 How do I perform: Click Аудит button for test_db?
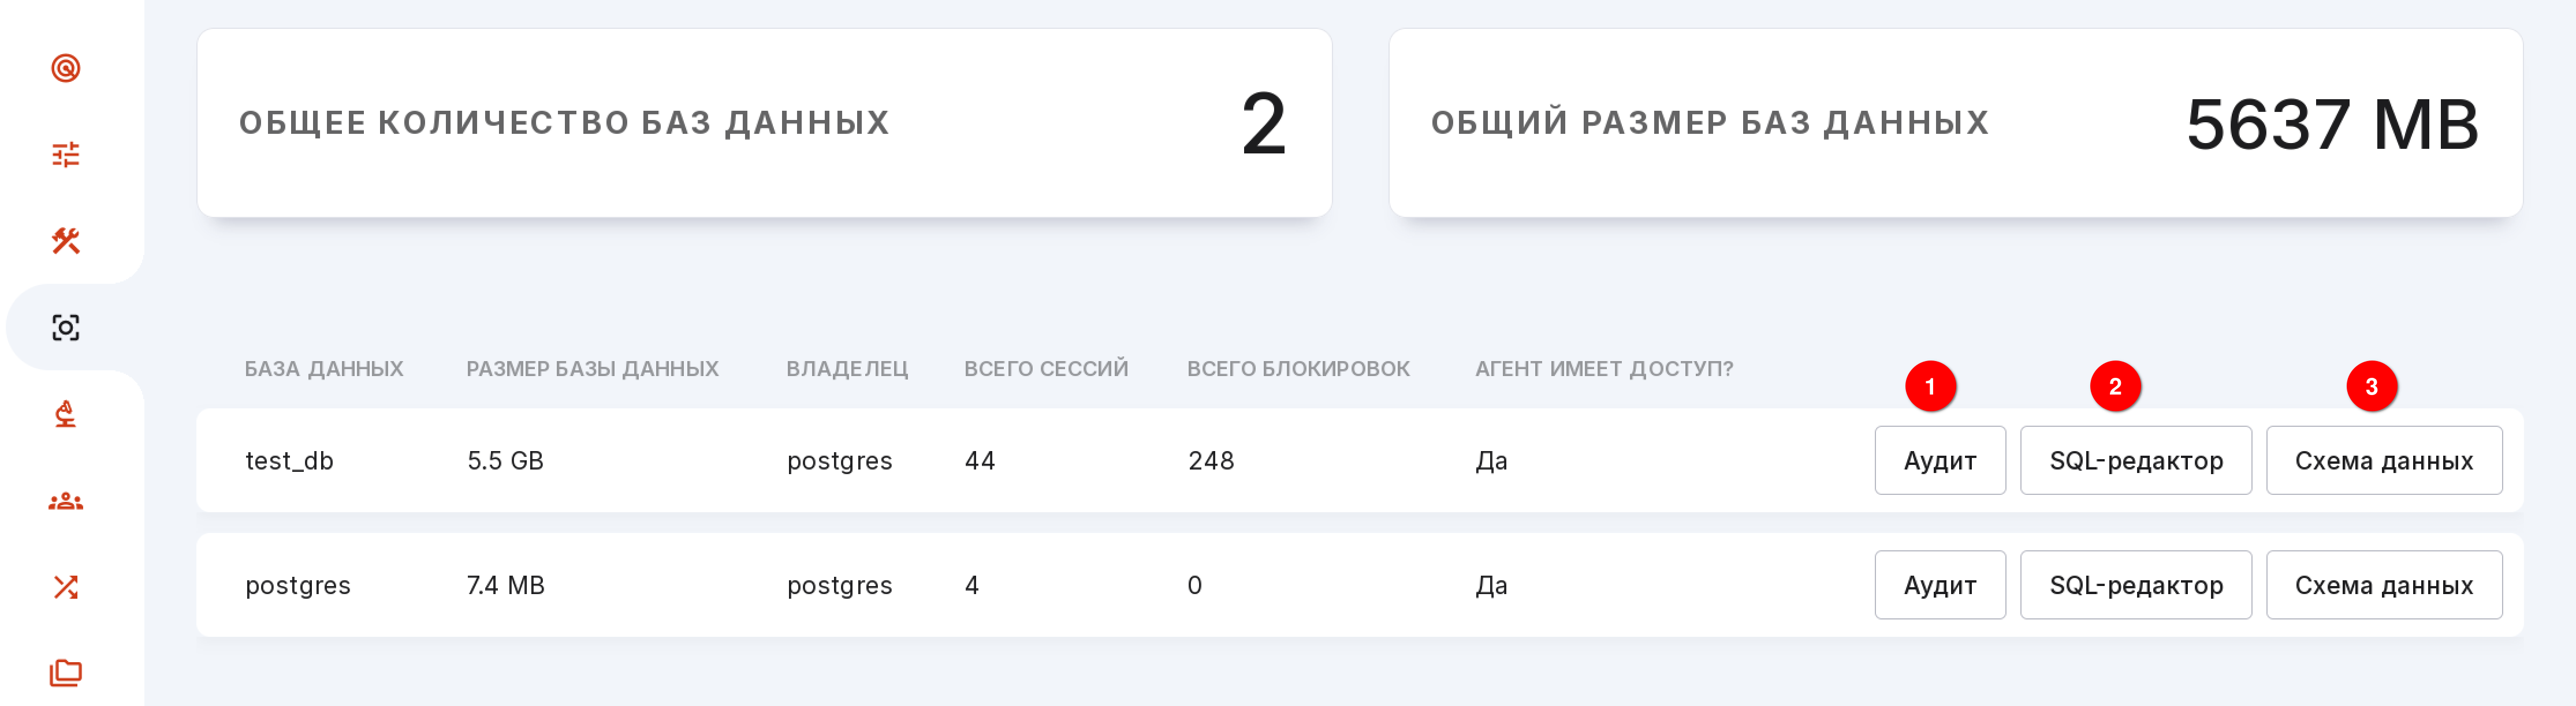click(1940, 460)
